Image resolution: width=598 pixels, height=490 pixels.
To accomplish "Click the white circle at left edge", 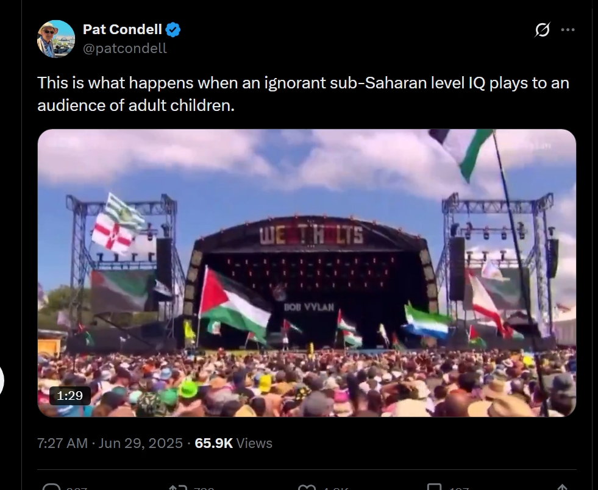I will [x=2, y=381].
